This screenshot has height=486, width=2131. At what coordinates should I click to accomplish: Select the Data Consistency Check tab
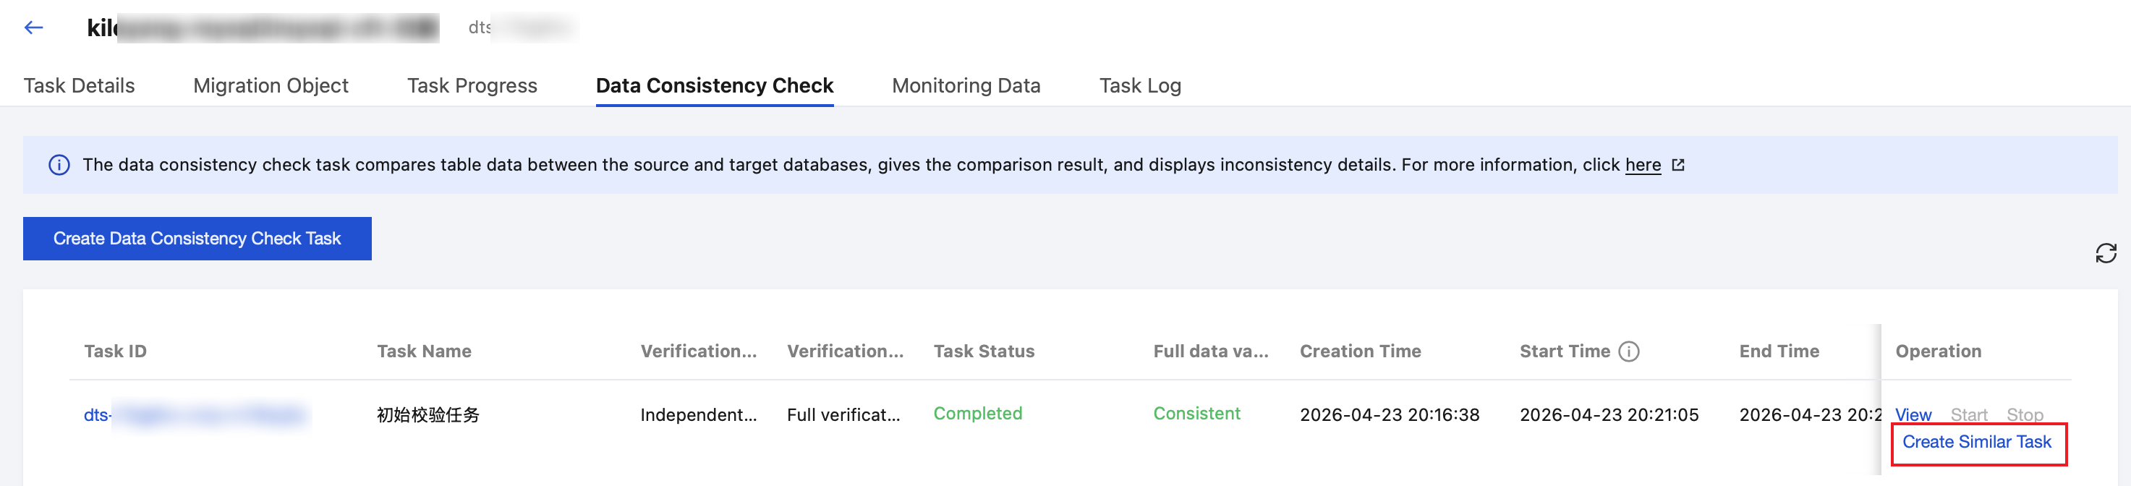(x=714, y=86)
